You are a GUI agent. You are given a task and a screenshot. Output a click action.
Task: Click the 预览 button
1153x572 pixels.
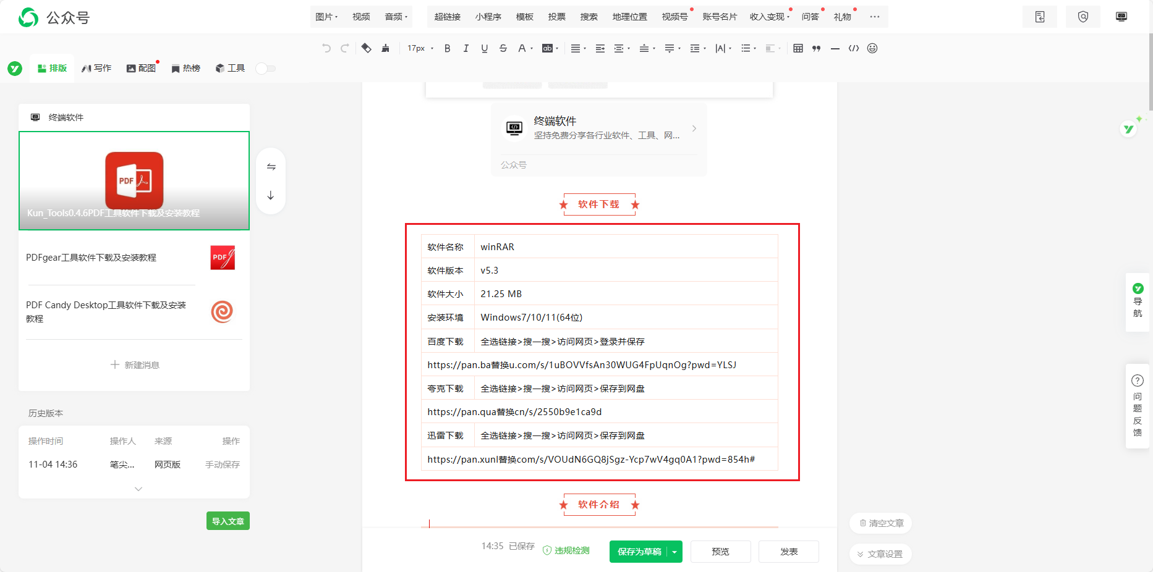point(720,552)
